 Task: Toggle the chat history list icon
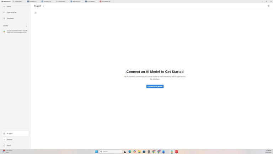pyautogui.click(x=36, y=13)
